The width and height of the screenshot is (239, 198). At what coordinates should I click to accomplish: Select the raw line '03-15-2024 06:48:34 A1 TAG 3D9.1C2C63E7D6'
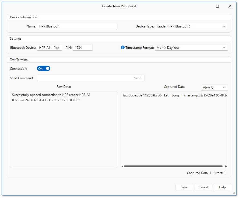45,100
